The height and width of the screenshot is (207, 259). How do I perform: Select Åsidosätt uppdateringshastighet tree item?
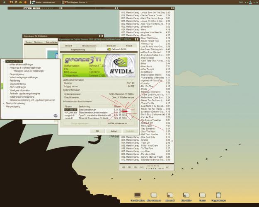coord(25,94)
